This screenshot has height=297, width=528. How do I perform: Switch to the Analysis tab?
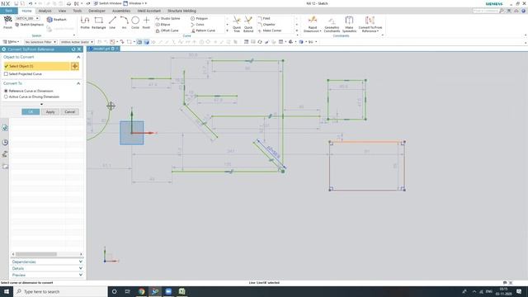[45, 11]
